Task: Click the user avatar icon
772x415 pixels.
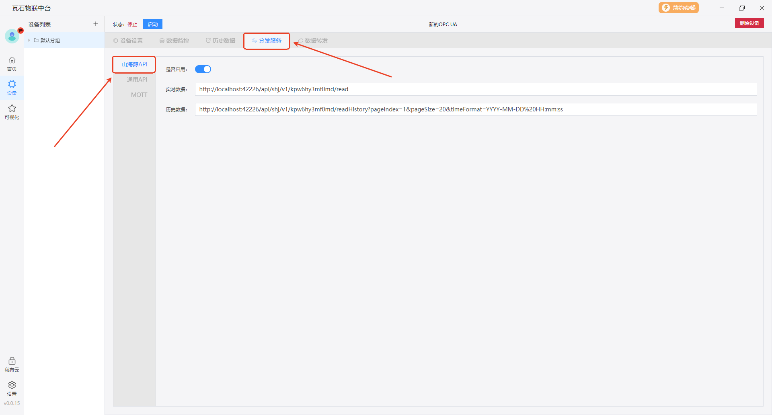Action: (12, 37)
